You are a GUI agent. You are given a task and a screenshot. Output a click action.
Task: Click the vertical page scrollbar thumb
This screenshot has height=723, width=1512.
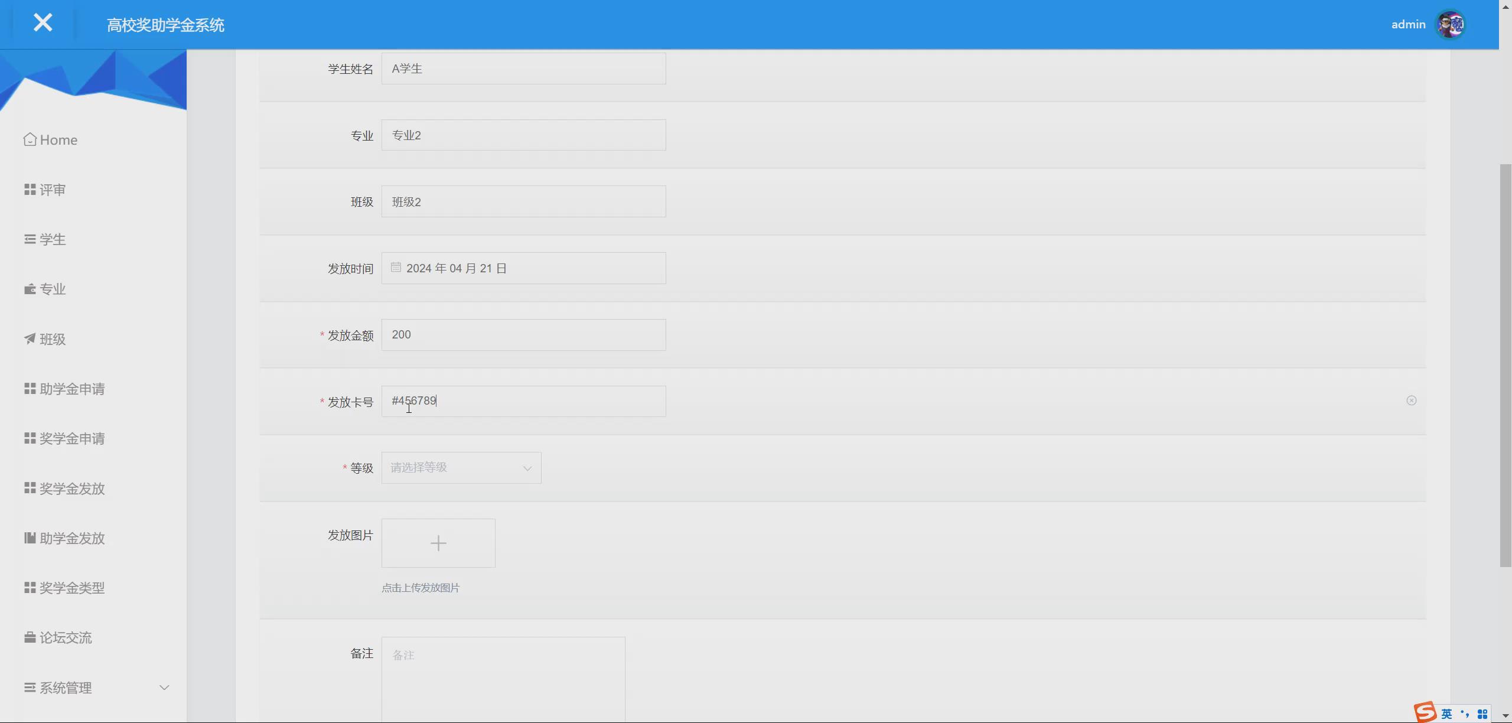coord(1505,366)
